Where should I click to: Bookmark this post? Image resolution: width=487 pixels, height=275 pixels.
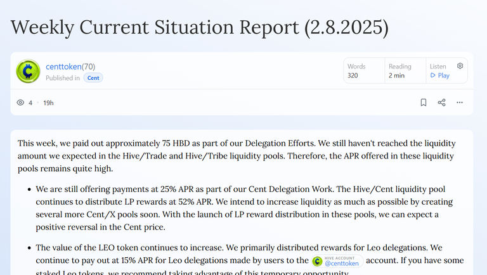[x=424, y=103]
